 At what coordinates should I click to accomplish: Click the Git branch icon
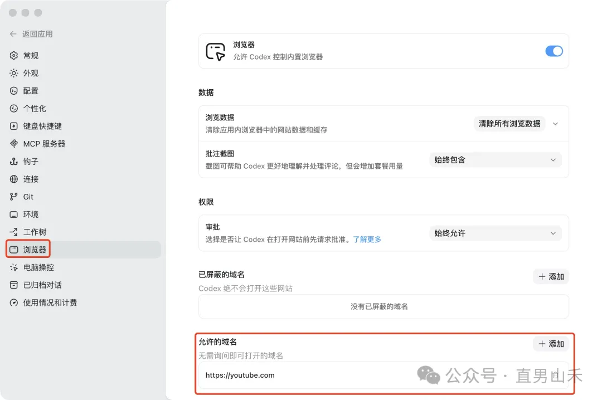14,197
